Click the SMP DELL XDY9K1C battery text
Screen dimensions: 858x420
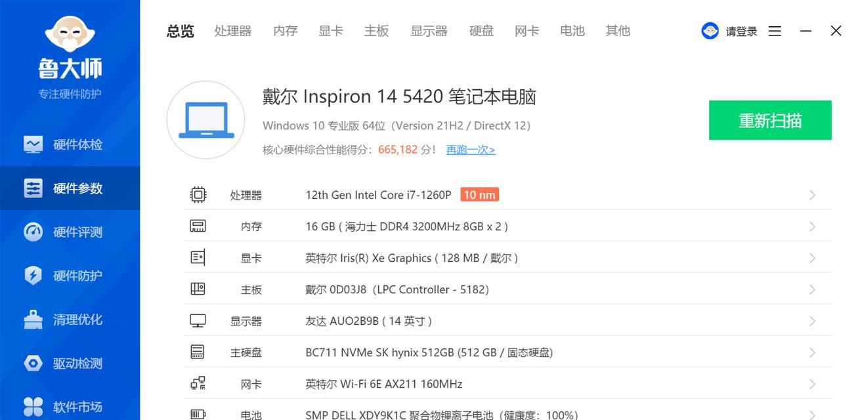click(441, 415)
